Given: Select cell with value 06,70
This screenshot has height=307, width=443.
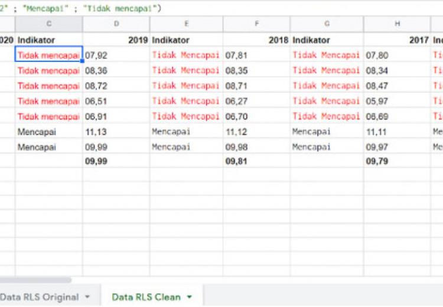Looking at the screenshot, I should pyautogui.click(x=256, y=116).
